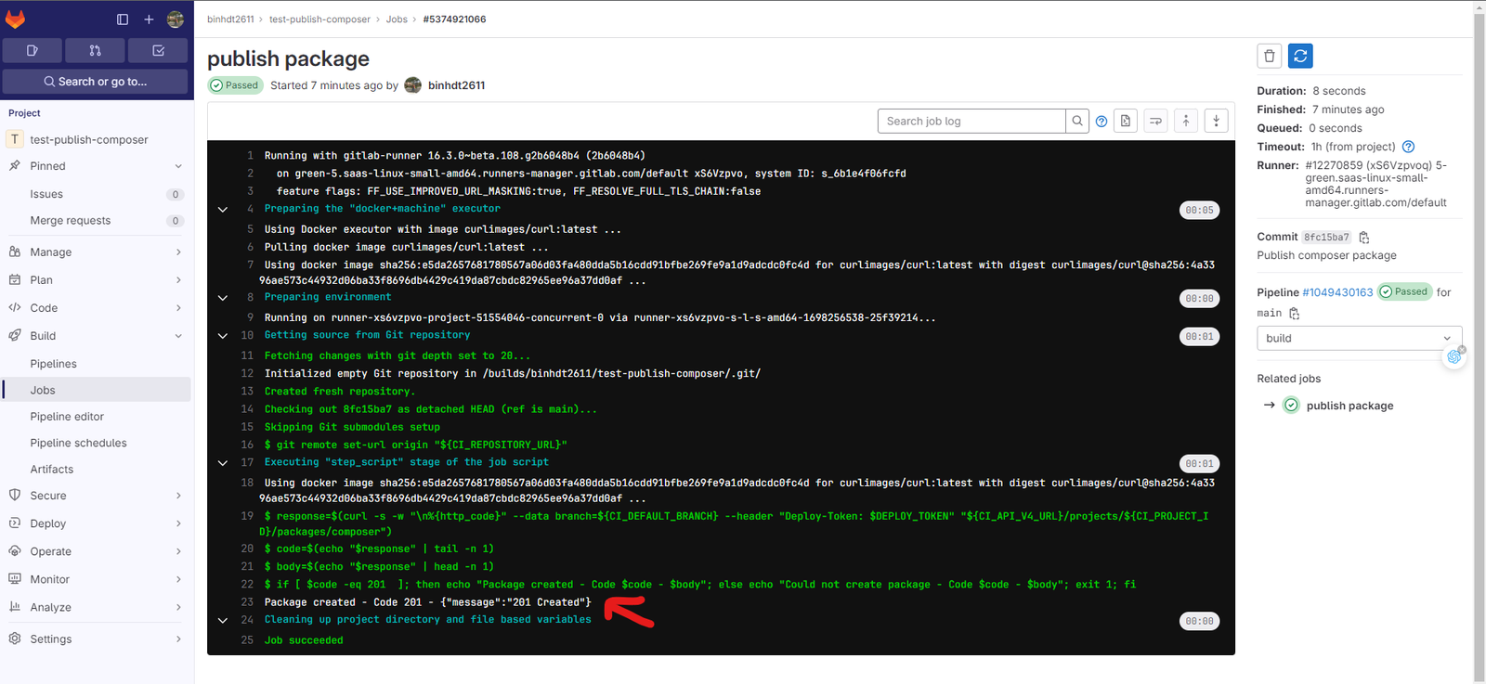Retry this job with the blue refresh button
Viewport: 1486px width, 684px height.
point(1300,57)
